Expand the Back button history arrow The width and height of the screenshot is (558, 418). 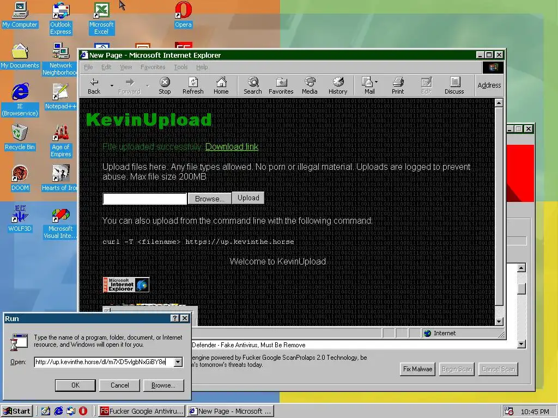point(112,85)
